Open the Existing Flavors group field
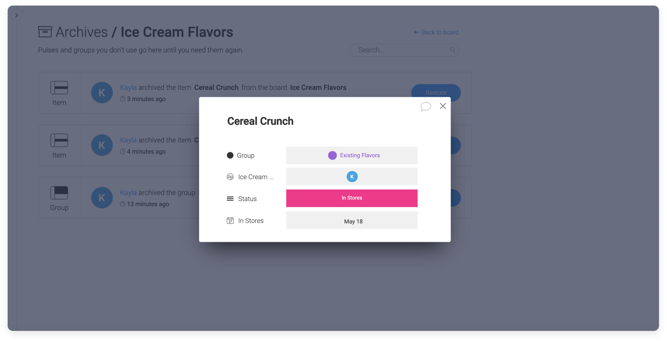 click(352, 155)
